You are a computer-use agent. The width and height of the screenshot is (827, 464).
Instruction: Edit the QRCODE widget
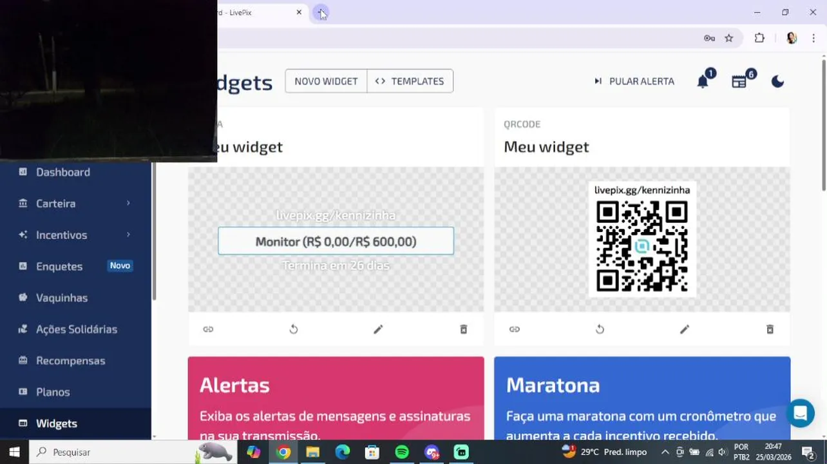pos(685,329)
